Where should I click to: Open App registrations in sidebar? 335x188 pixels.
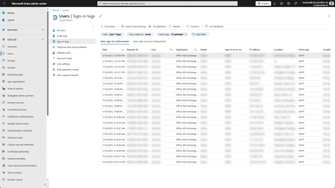16,82
